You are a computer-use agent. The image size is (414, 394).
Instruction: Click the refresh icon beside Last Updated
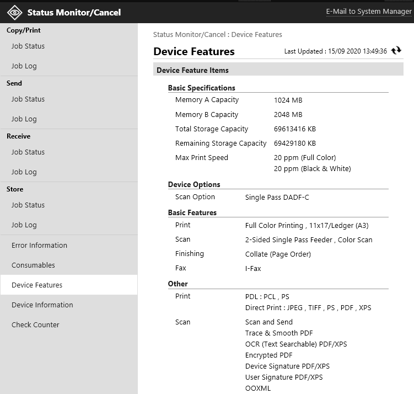(396, 51)
